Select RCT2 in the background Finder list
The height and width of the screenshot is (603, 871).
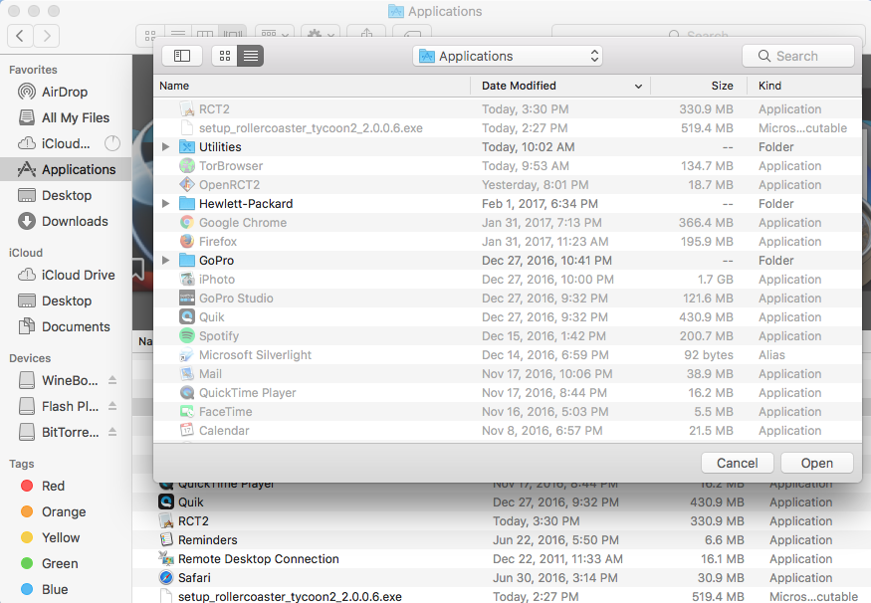point(502,520)
